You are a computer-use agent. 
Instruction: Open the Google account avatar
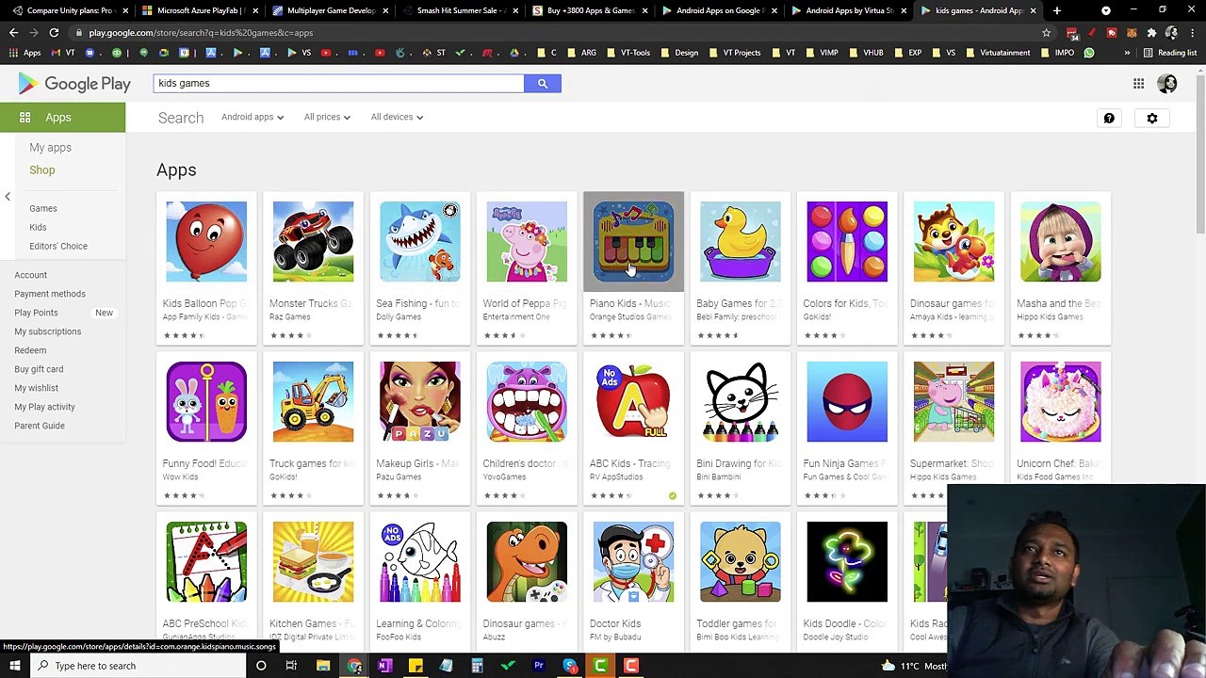click(1167, 84)
